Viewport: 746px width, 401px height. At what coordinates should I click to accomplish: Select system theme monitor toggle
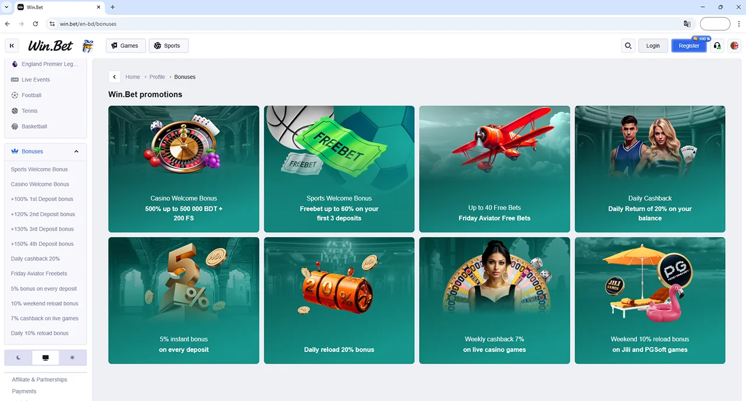pos(45,357)
